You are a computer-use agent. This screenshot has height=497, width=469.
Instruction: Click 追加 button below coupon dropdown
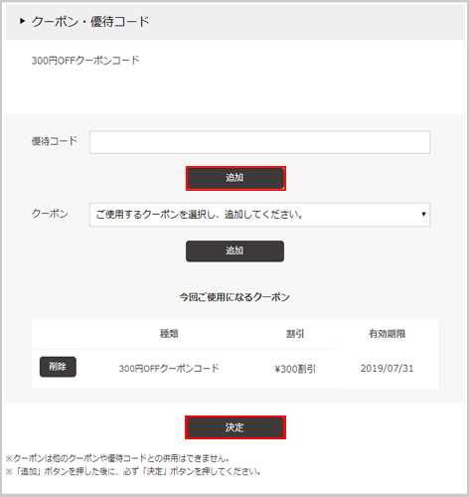234,250
